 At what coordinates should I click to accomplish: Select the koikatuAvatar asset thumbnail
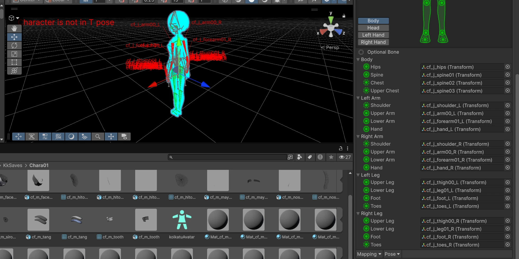(182, 220)
